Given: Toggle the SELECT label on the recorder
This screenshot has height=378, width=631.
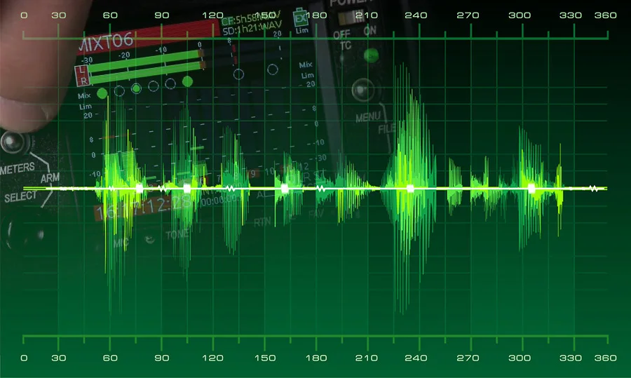Looking at the screenshot, I should pyautogui.click(x=21, y=197).
